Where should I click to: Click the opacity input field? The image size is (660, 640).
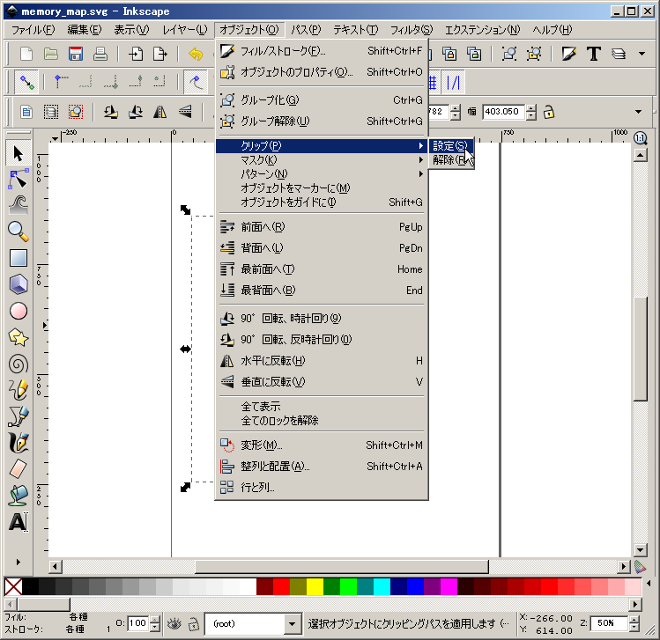[138, 623]
